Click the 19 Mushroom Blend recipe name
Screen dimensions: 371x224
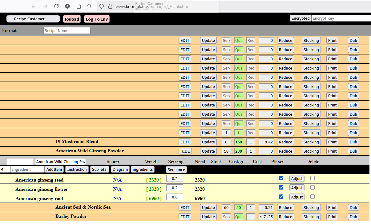pos(77,142)
